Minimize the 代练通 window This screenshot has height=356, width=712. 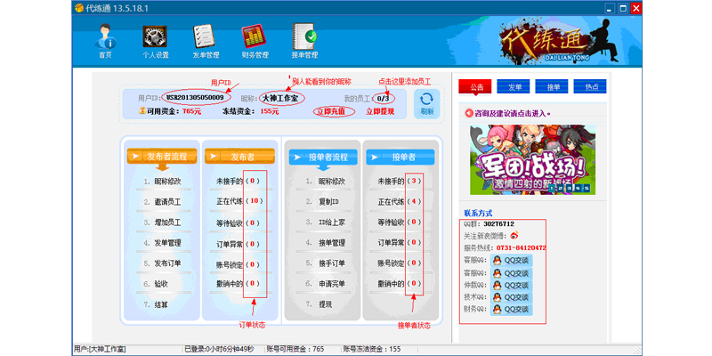tap(610, 8)
